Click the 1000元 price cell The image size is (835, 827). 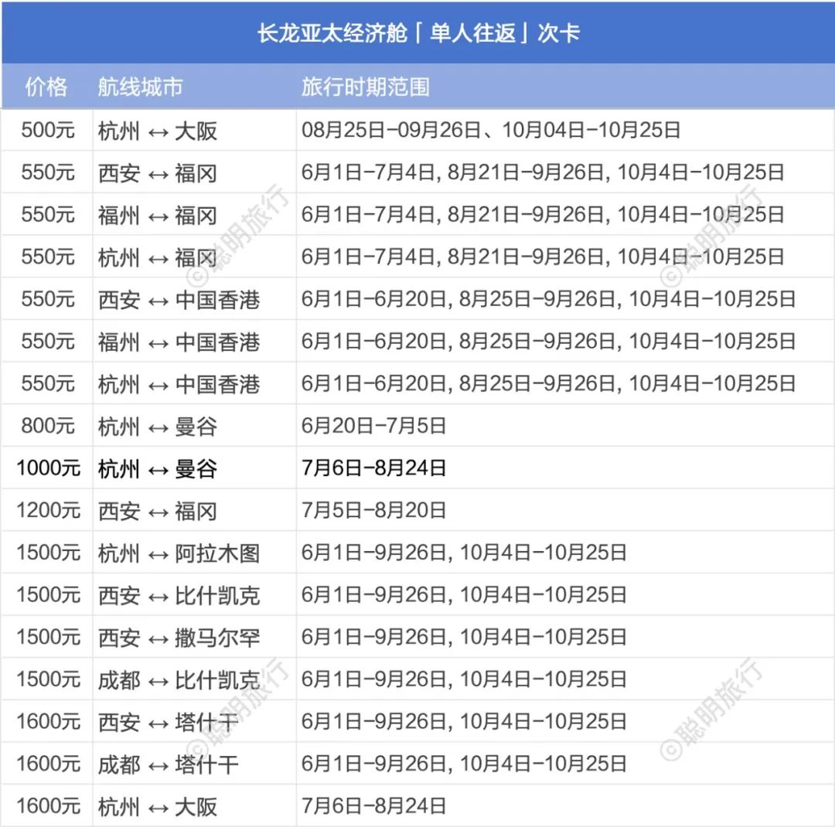(48, 468)
